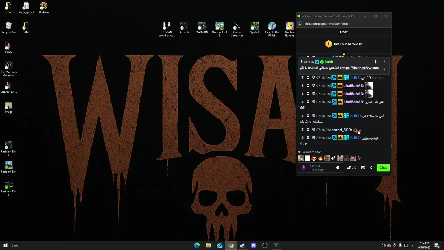The height and width of the screenshot is (250, 444).
Task: Insert the red-hat character emote
Action: point(314,158)
